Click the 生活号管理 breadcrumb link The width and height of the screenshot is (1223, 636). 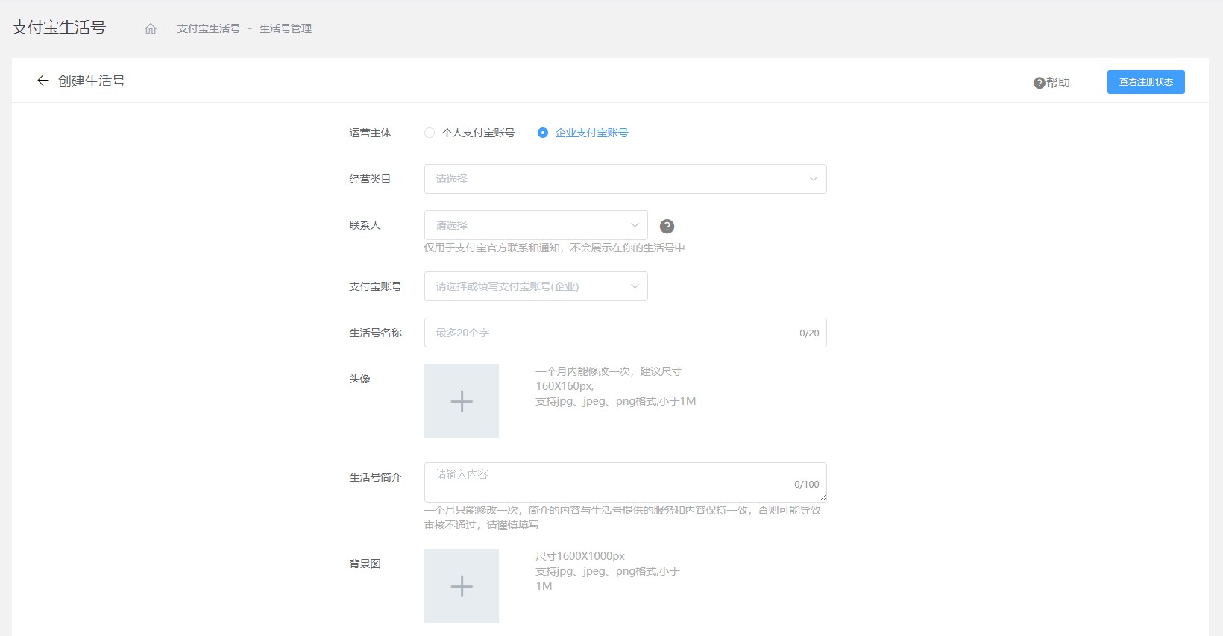(286, 28)
